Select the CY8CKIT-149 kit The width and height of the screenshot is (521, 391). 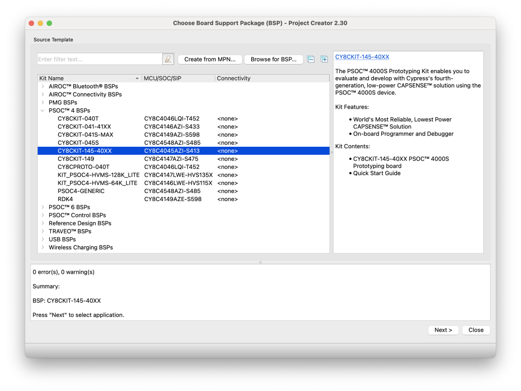pyautogui.click(x=76, y=159)
